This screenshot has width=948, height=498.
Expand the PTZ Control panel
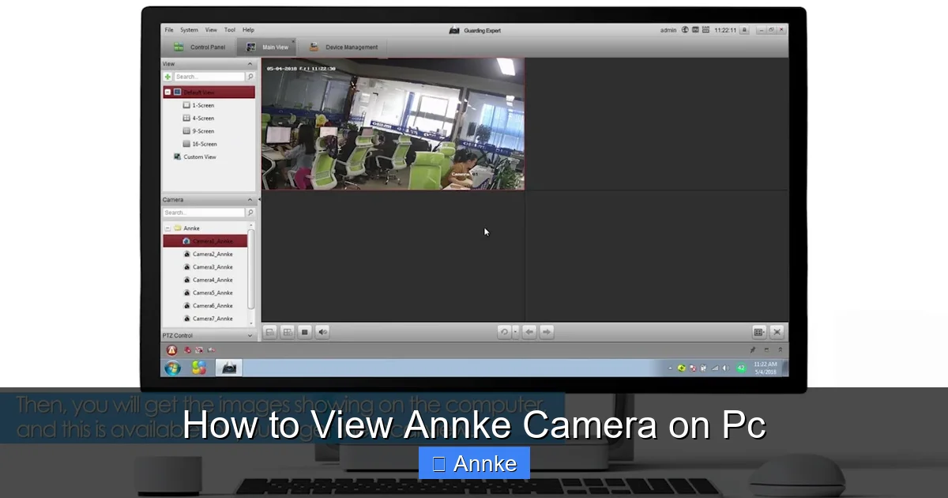(250, 336)
